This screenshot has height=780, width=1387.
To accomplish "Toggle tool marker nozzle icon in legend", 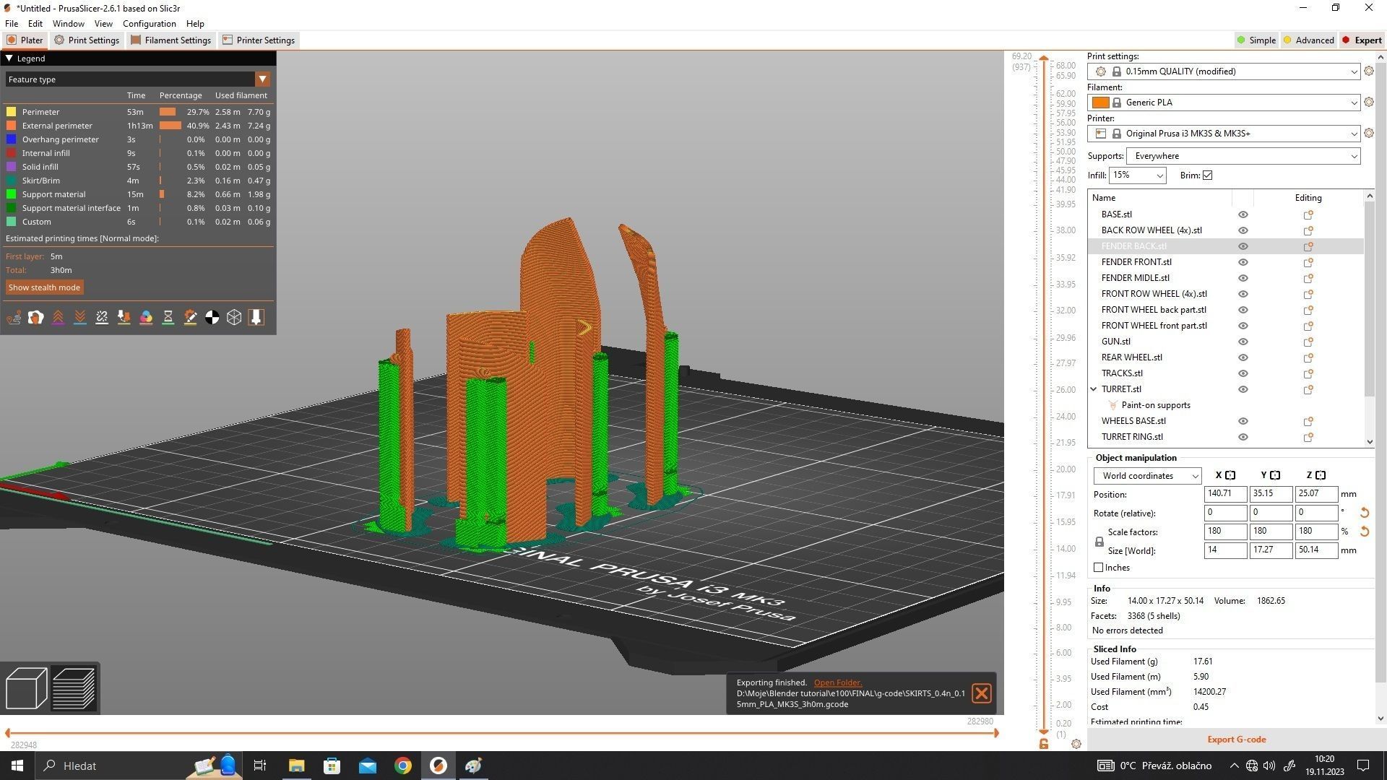I will (256, 318).
